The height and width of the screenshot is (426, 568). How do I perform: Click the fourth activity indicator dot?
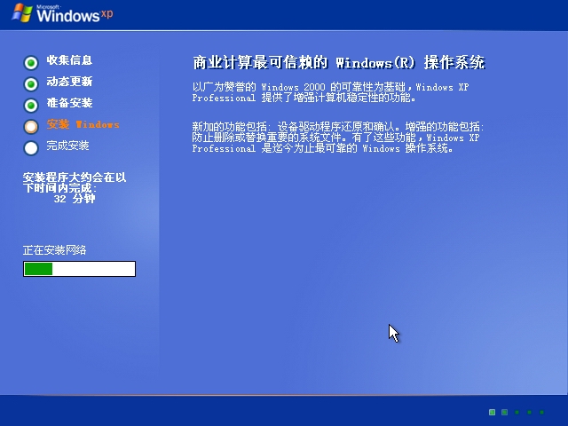(530, 412)
